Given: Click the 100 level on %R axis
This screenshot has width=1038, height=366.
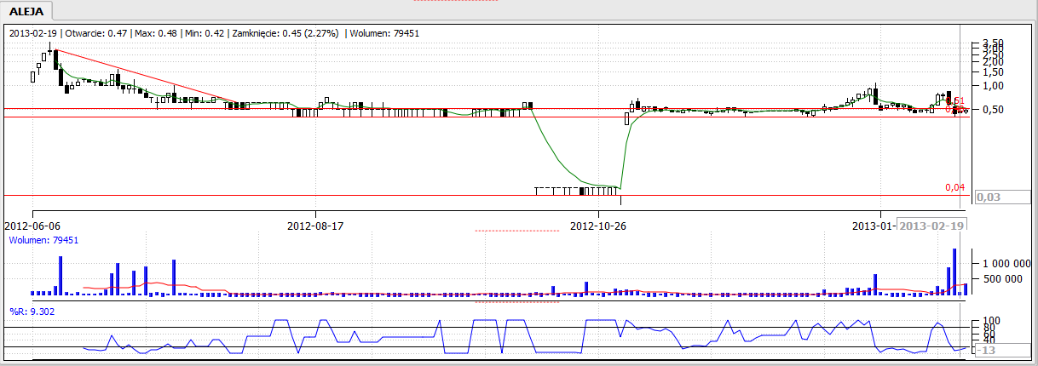Looking at the screenshot, I should [x=990, y=320].
